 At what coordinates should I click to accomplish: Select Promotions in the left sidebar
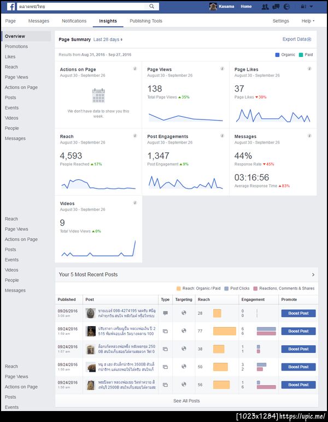(x=16, y=47)
